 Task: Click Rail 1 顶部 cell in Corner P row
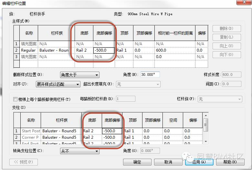[x=132, y=137]
